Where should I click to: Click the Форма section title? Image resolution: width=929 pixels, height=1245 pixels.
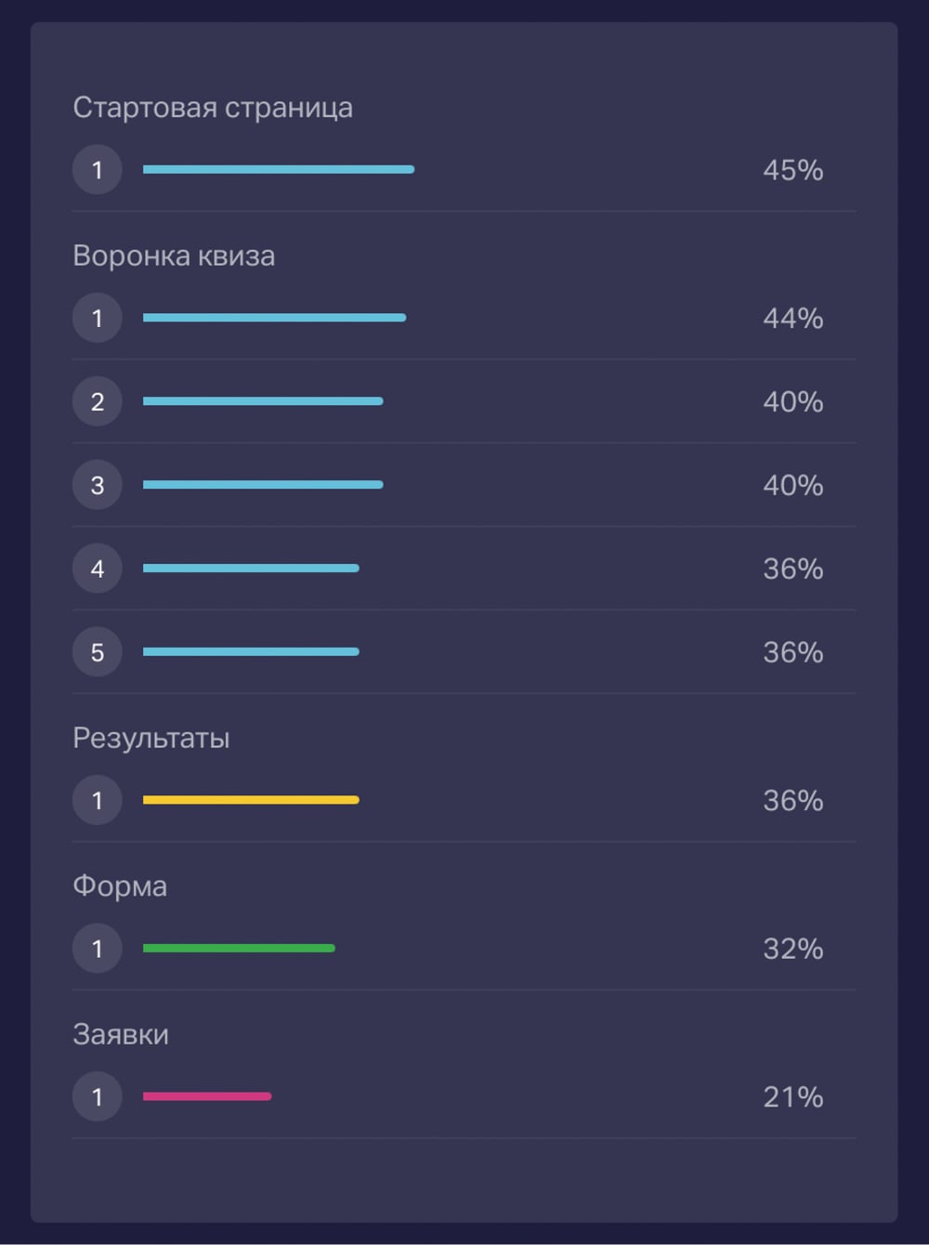coord(120,886)
